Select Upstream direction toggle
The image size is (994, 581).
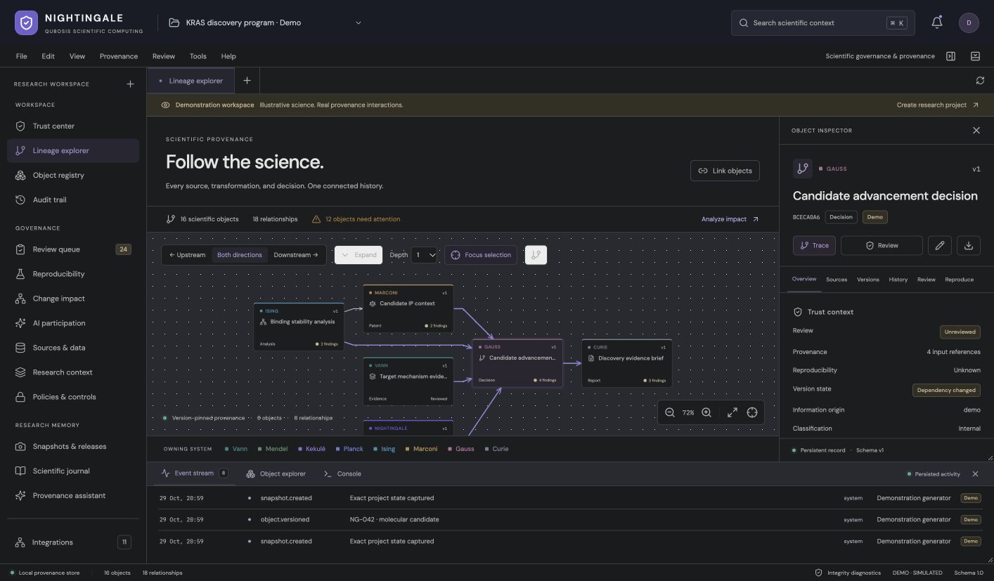(188, 255)
